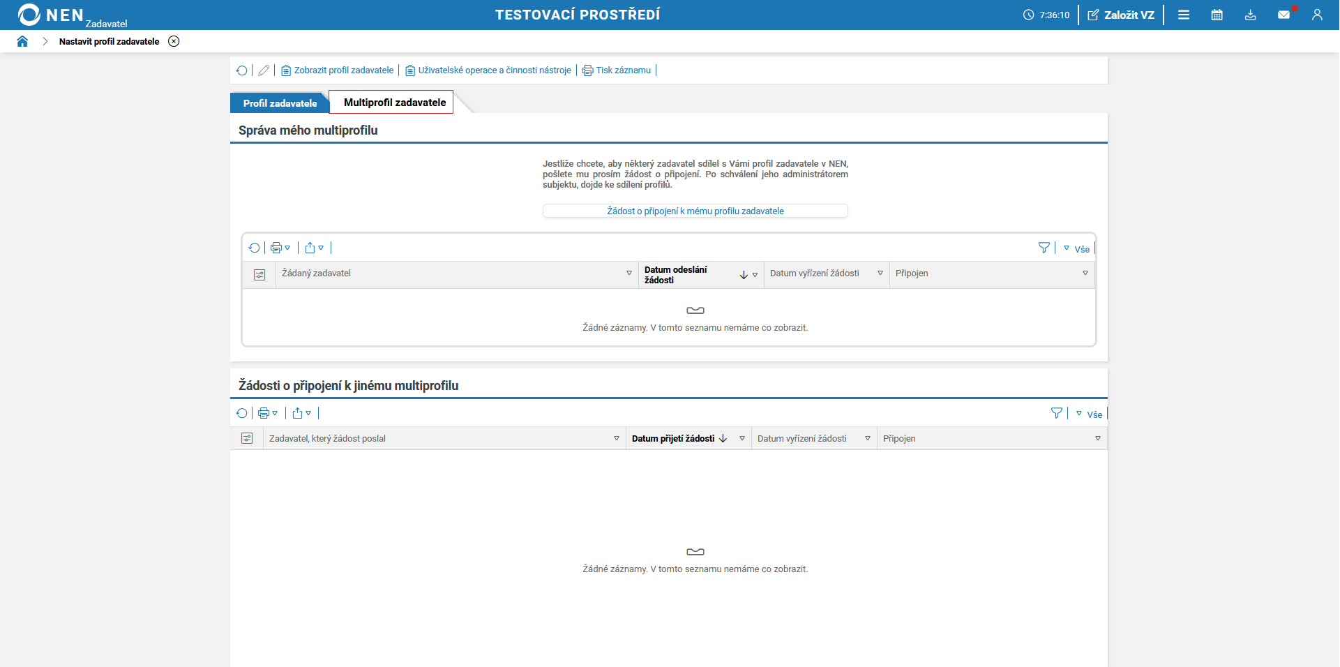Click the sort arrow on Datum odeslání žádosti
Image resolution: width=1340 pixels, height=667 pixels.
coord(744,275)
